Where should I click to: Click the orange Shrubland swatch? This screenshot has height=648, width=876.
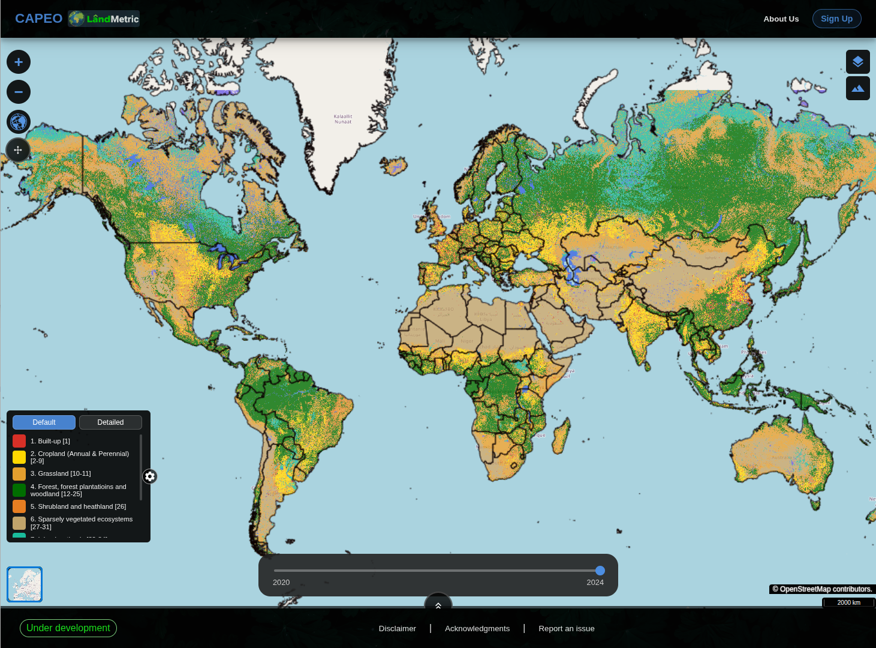[x=19, y=506]
